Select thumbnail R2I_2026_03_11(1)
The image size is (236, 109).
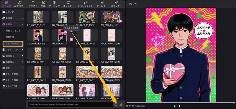click(38, 17)
